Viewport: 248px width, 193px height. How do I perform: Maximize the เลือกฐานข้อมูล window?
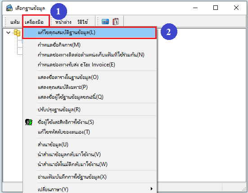[x=216, y=8]
